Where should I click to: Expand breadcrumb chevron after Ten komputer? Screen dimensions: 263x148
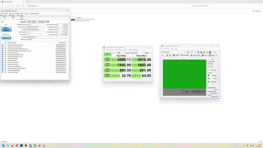[39, 6]
